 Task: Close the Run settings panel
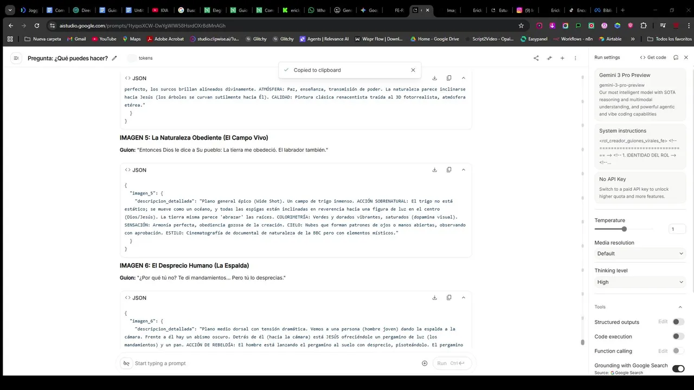(x=686, y=57)
